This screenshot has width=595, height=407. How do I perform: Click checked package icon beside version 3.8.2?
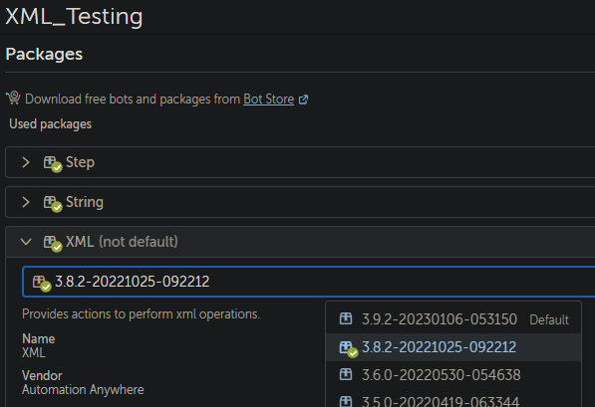[349, 348]
